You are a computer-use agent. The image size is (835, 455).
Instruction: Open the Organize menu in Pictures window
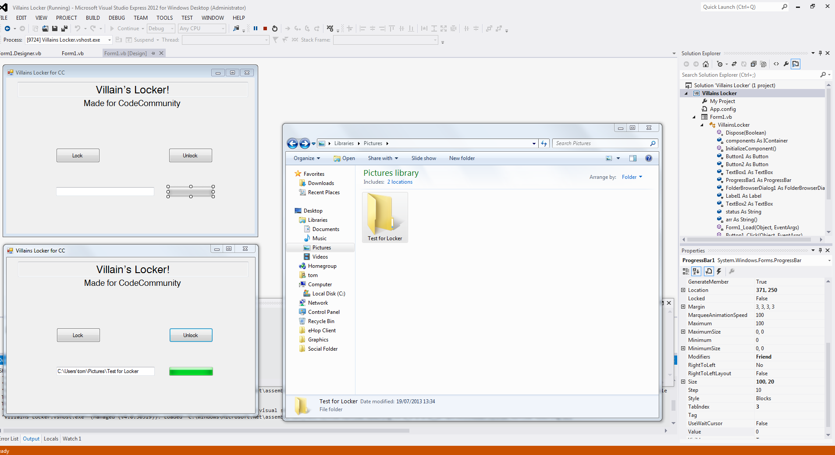point(307,158)
